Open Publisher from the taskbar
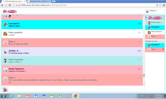166x99 pixels. click(52, 96)
